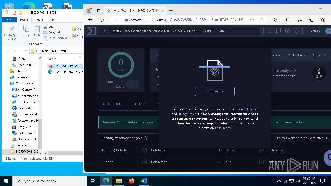The height and width of the screenshot is (186, 331).
Task: Click Join our Community link
Action: pyautogui.click(x=118, y=122)
